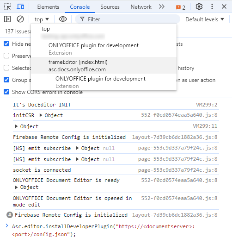This screenshot has width=232, height=244.
Task: Open the Network tab
Action: (x=141, y=7)
